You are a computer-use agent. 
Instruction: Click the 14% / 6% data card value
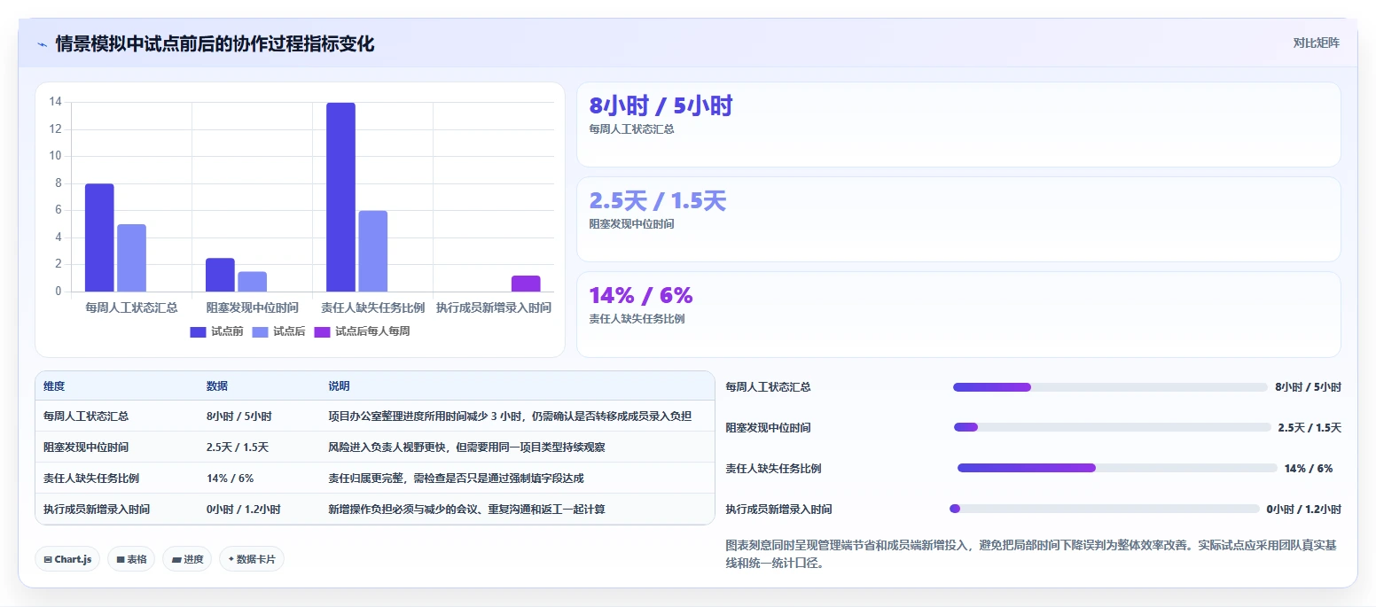coord(640,296)
